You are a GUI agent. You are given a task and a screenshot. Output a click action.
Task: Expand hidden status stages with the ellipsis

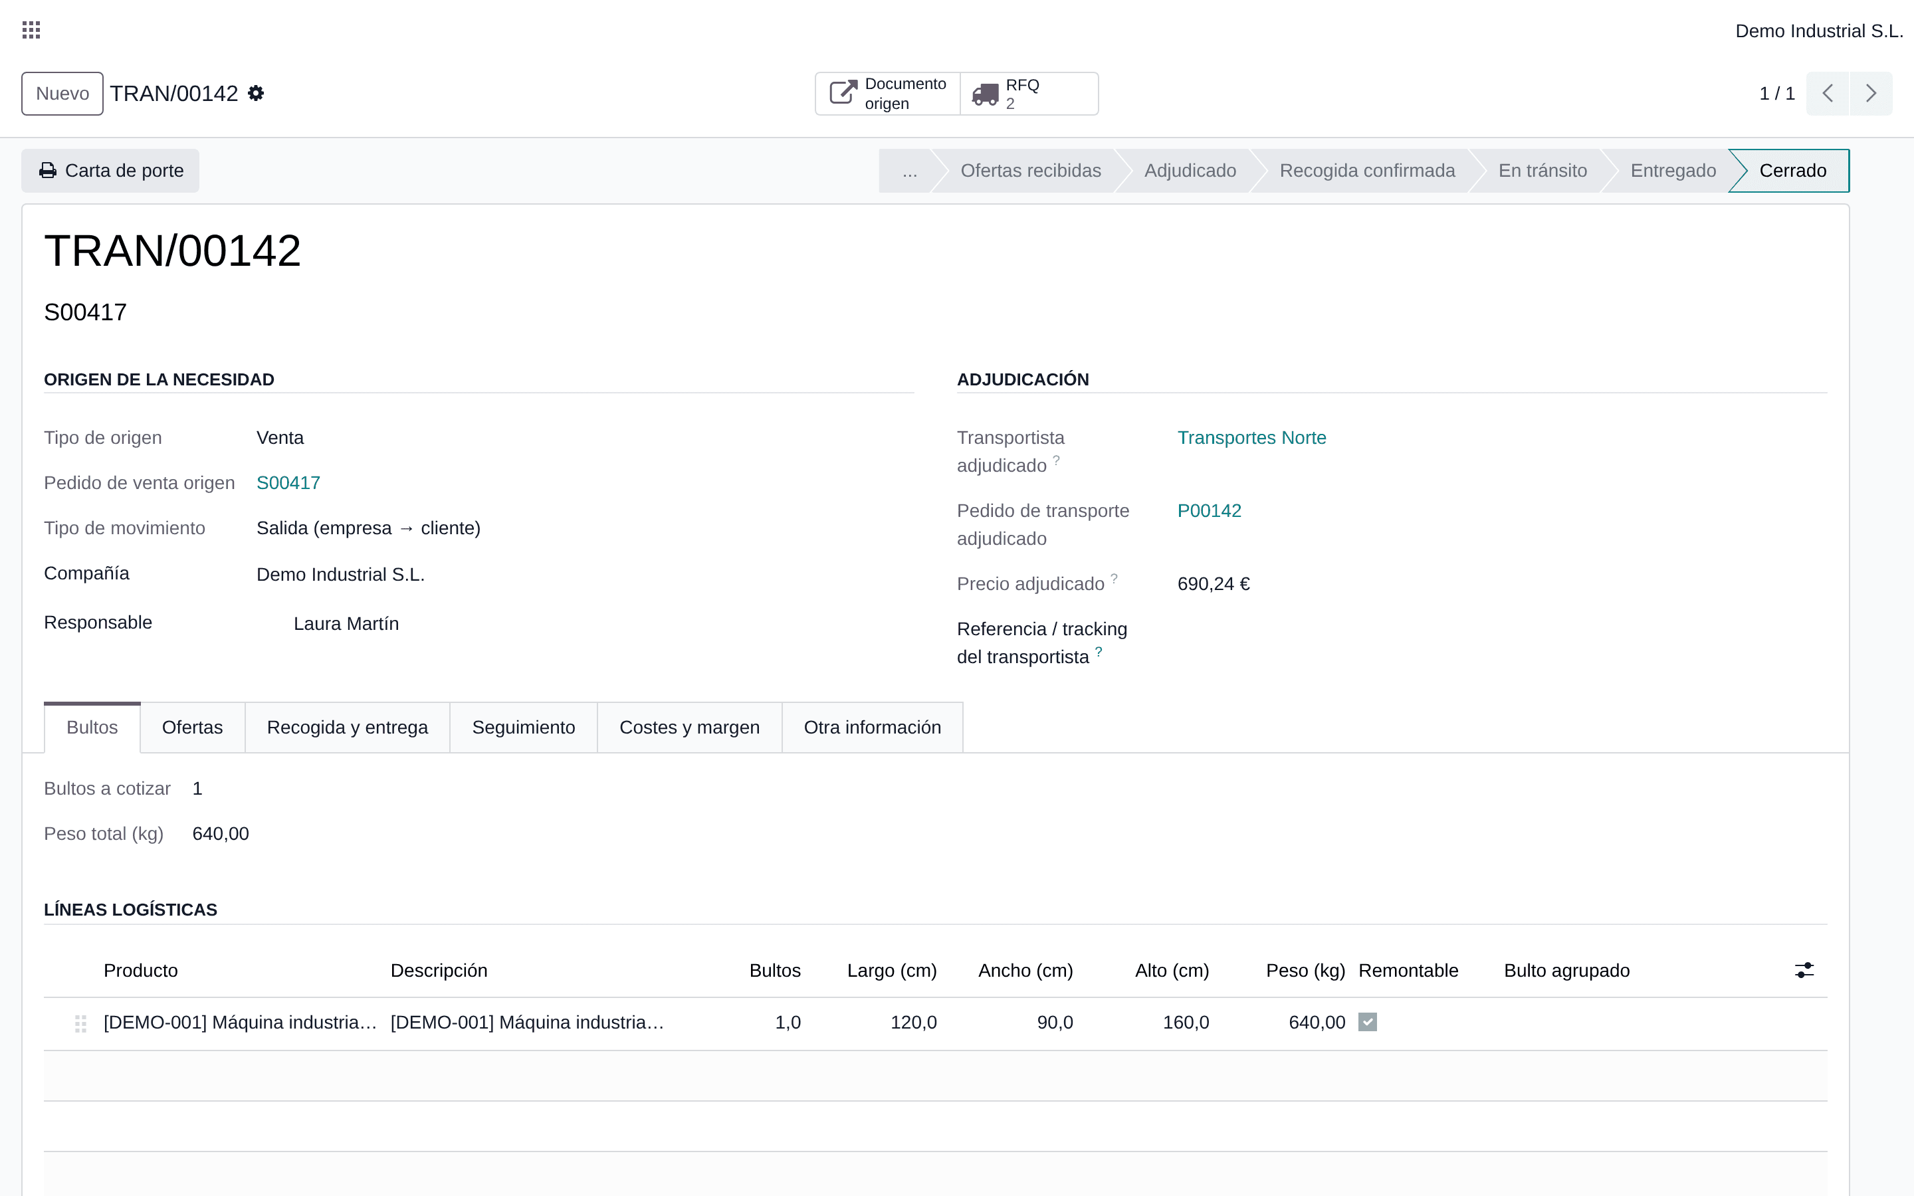pos(910,171)
